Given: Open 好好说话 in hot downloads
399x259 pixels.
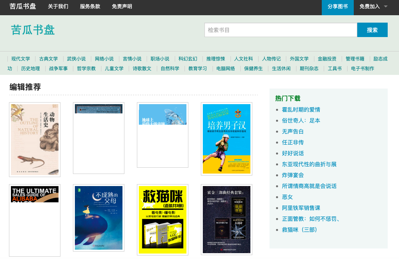Looking at the screenshot, I should click(293, 153).
